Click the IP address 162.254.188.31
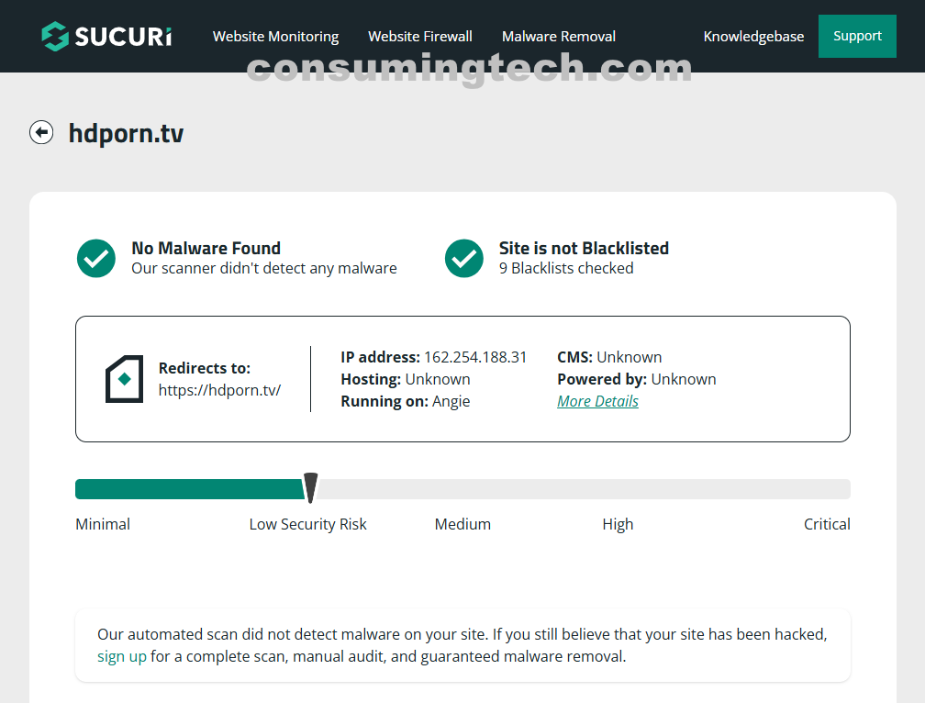The image size is (925, 703). tap(475, 357)
